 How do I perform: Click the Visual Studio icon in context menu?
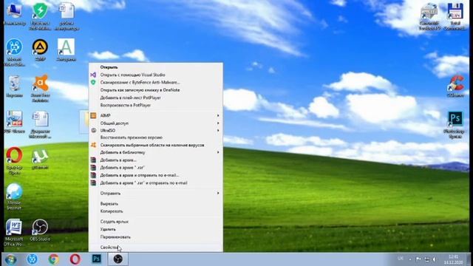click(x=93, y=75)
